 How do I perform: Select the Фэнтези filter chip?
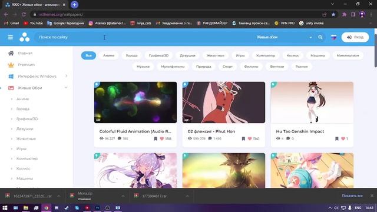point(277,67)
